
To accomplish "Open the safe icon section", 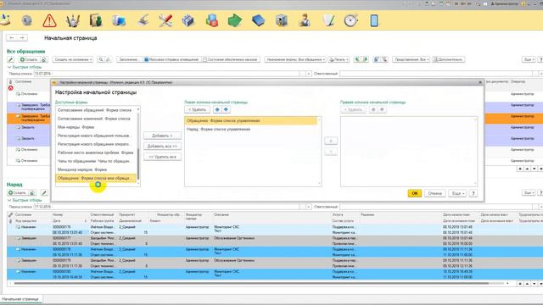I will [281, 20].
